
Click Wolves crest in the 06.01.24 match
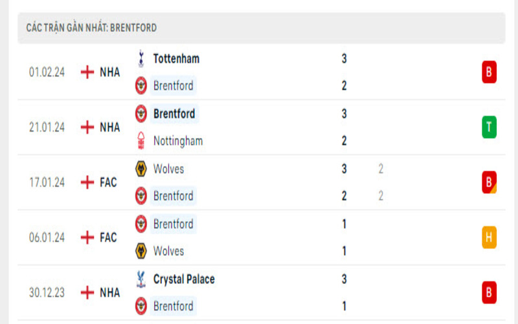(x=141, y=251)
